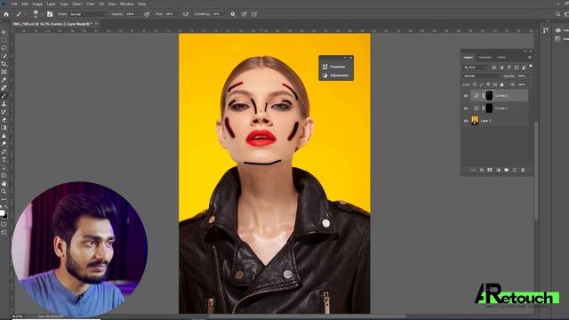This screenshot has height=320, width=569.
Task: Toggle pressure for size icon
Action: pos(244,14)
